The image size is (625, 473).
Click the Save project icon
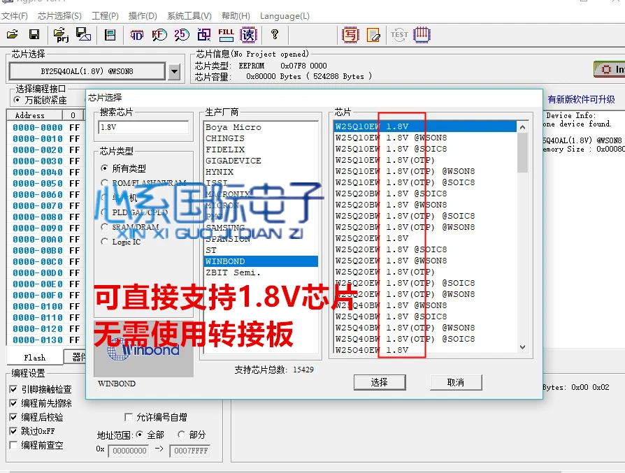83,35
